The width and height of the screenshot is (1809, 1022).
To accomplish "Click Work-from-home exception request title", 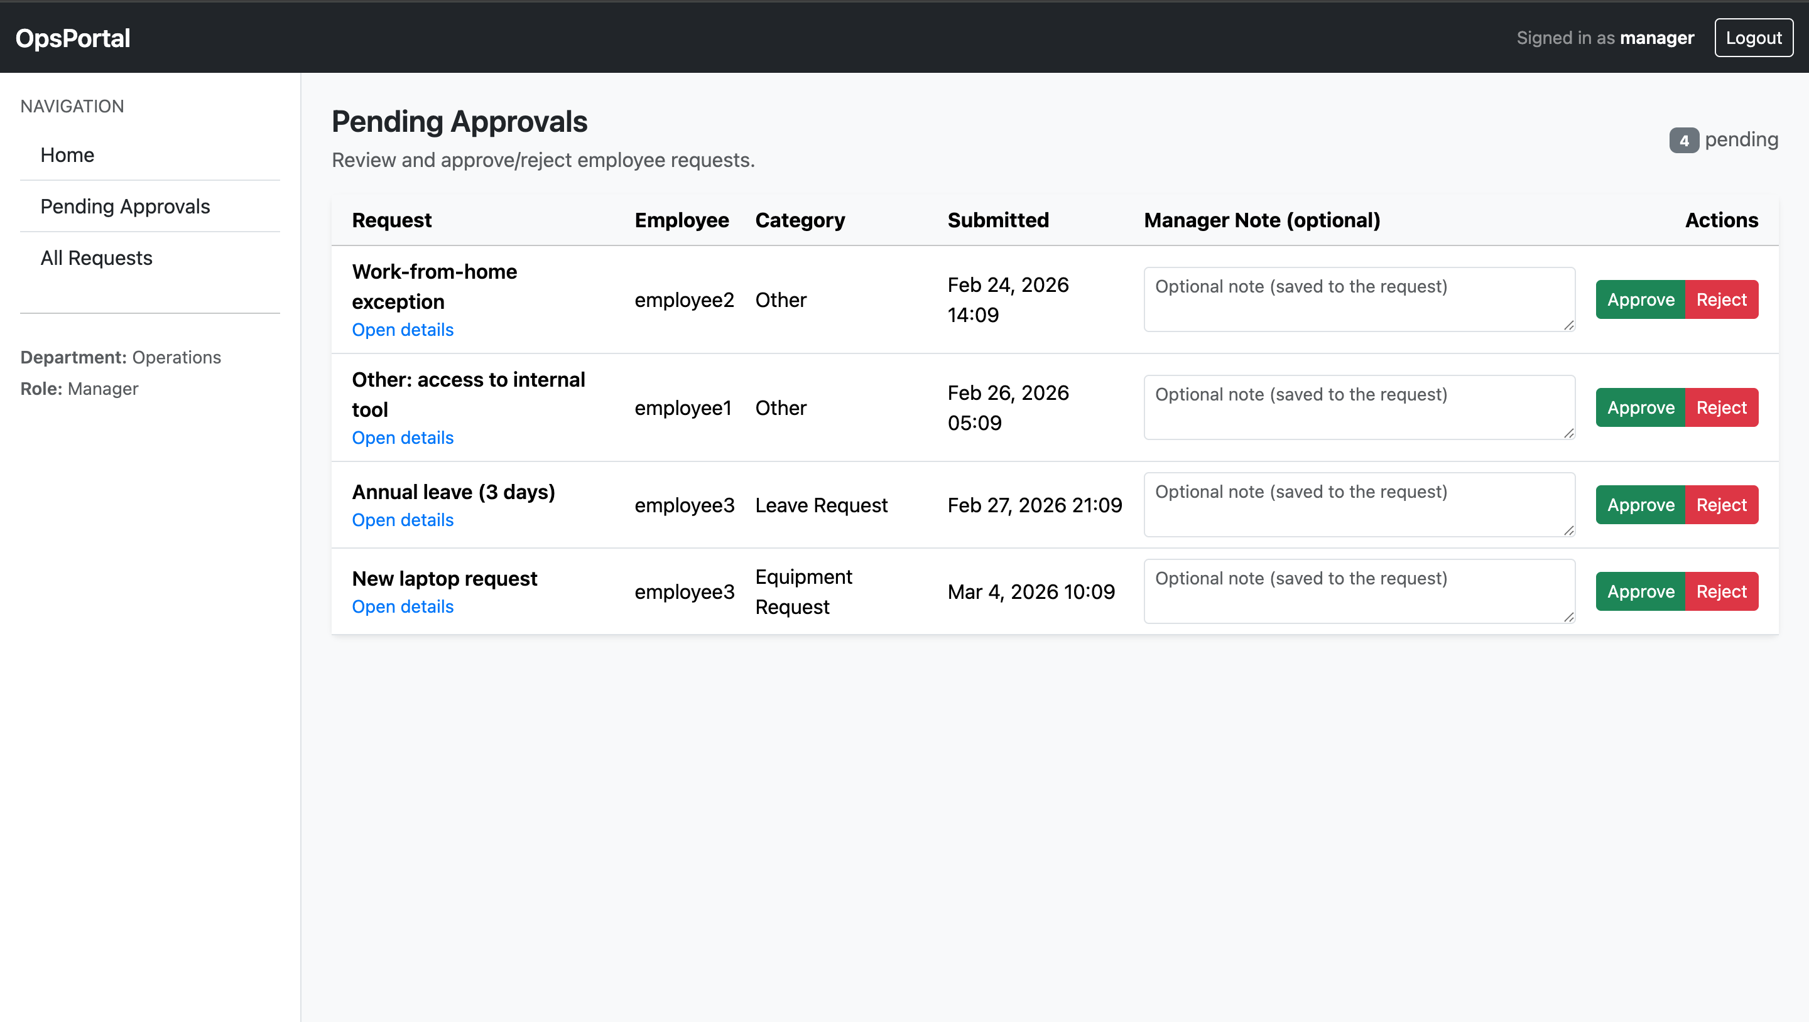I will tap(434, 286).
